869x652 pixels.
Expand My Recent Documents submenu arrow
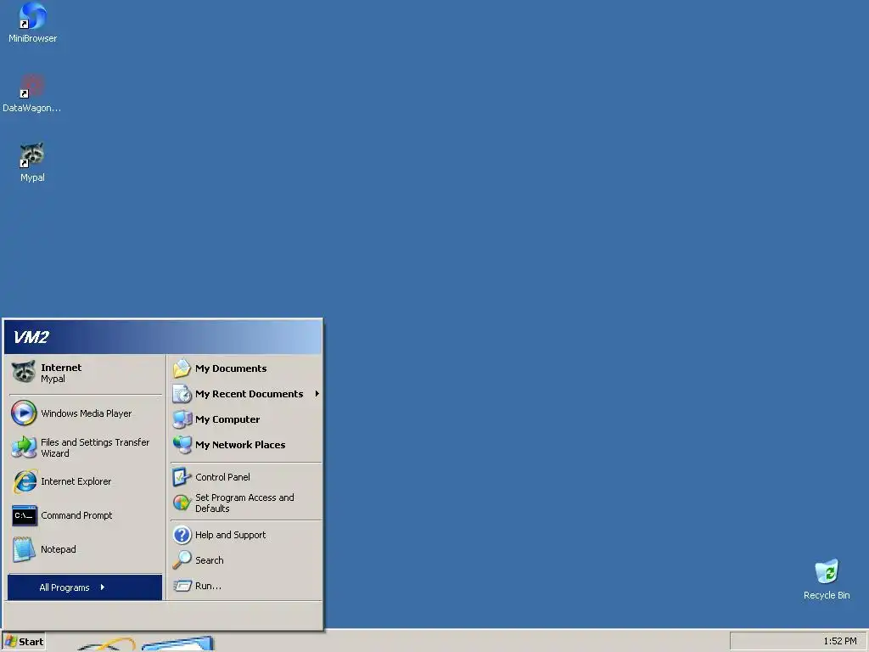tap(317, 394)
